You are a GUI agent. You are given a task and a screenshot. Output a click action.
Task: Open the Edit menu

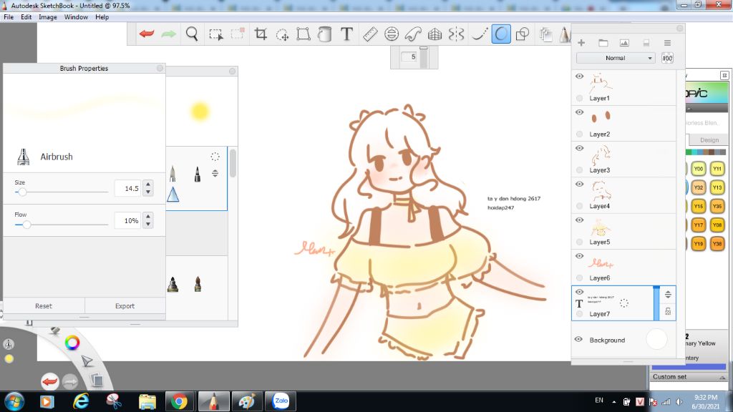click(x=26, y=17)
